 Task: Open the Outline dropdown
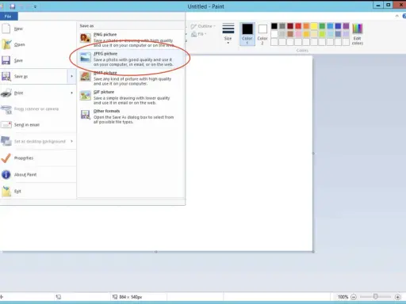(203, 26)
